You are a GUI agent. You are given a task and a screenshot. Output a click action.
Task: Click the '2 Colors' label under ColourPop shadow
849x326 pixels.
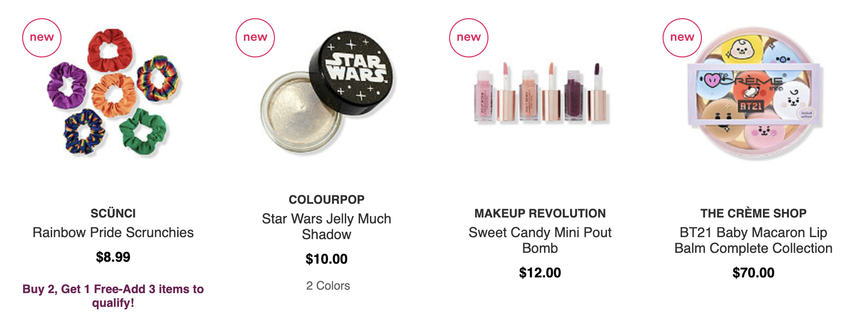pos(328,286)
